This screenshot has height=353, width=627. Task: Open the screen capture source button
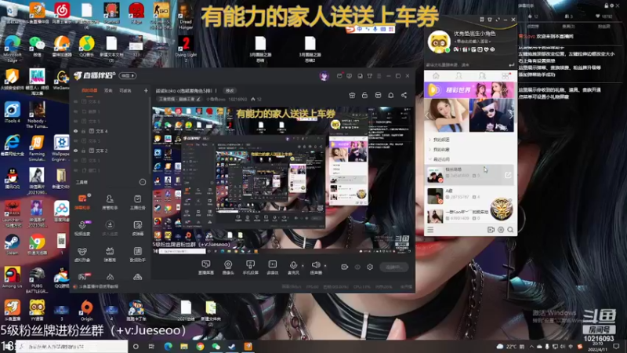(206, 267)
